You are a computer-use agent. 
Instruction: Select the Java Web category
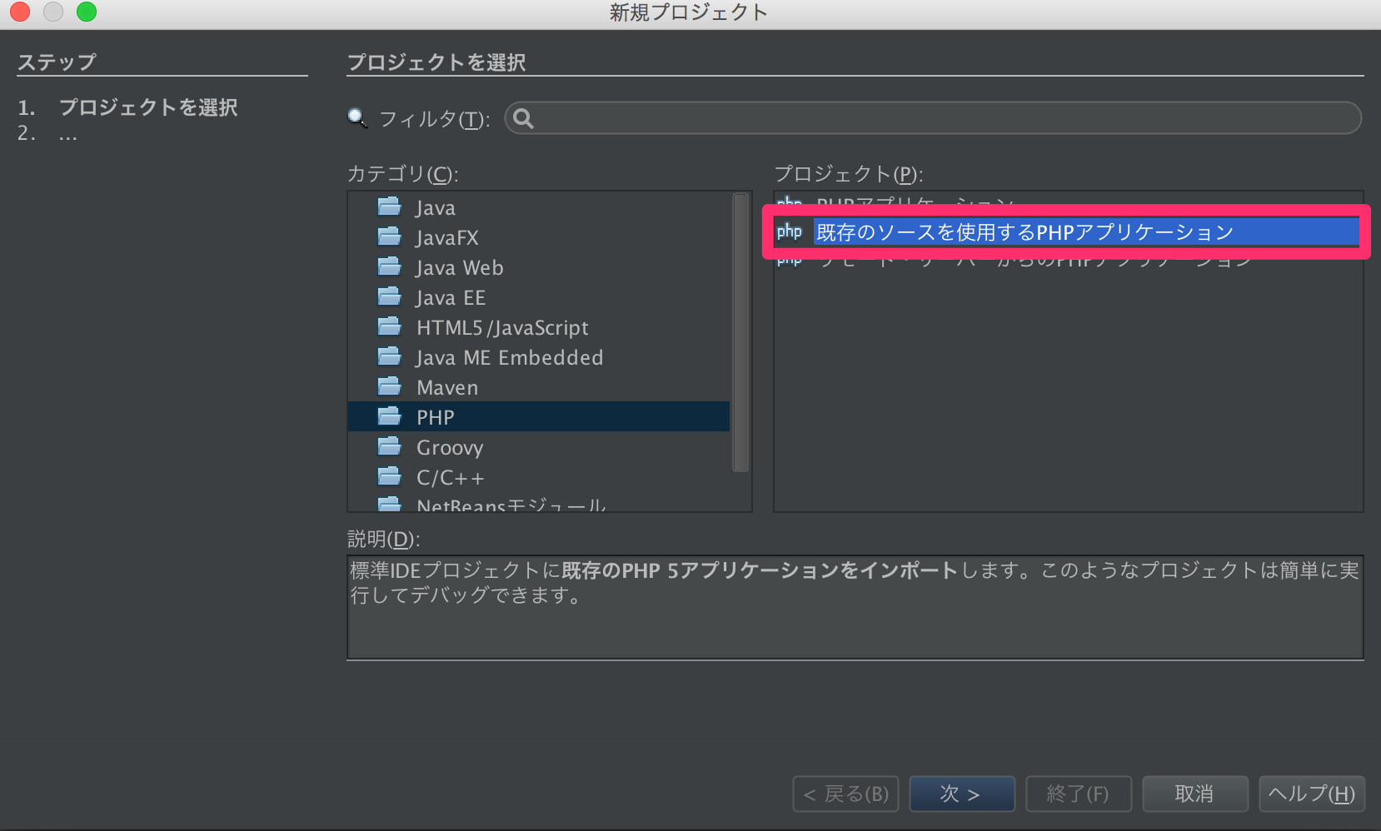[459, 266]
